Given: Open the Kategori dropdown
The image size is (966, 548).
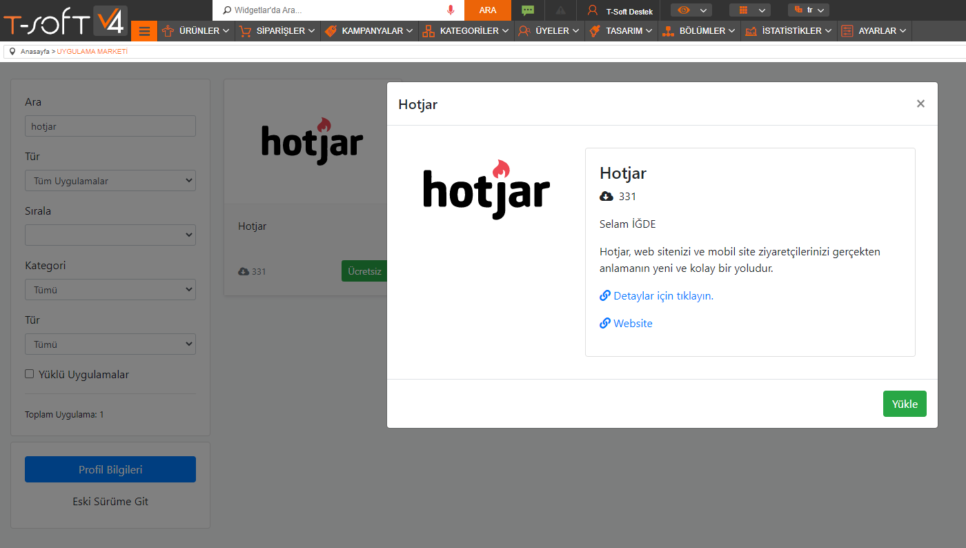Looking at the screenshot, I should tap(110, 290).
